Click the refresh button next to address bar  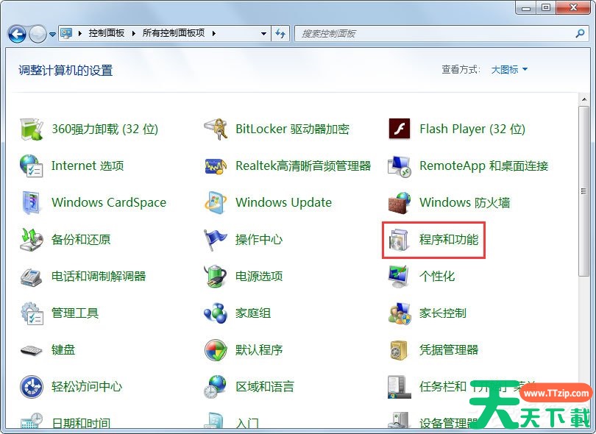click(x=280, y=34)
